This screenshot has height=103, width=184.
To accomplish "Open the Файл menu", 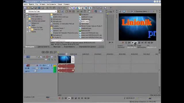I will (x=26, y=4).
